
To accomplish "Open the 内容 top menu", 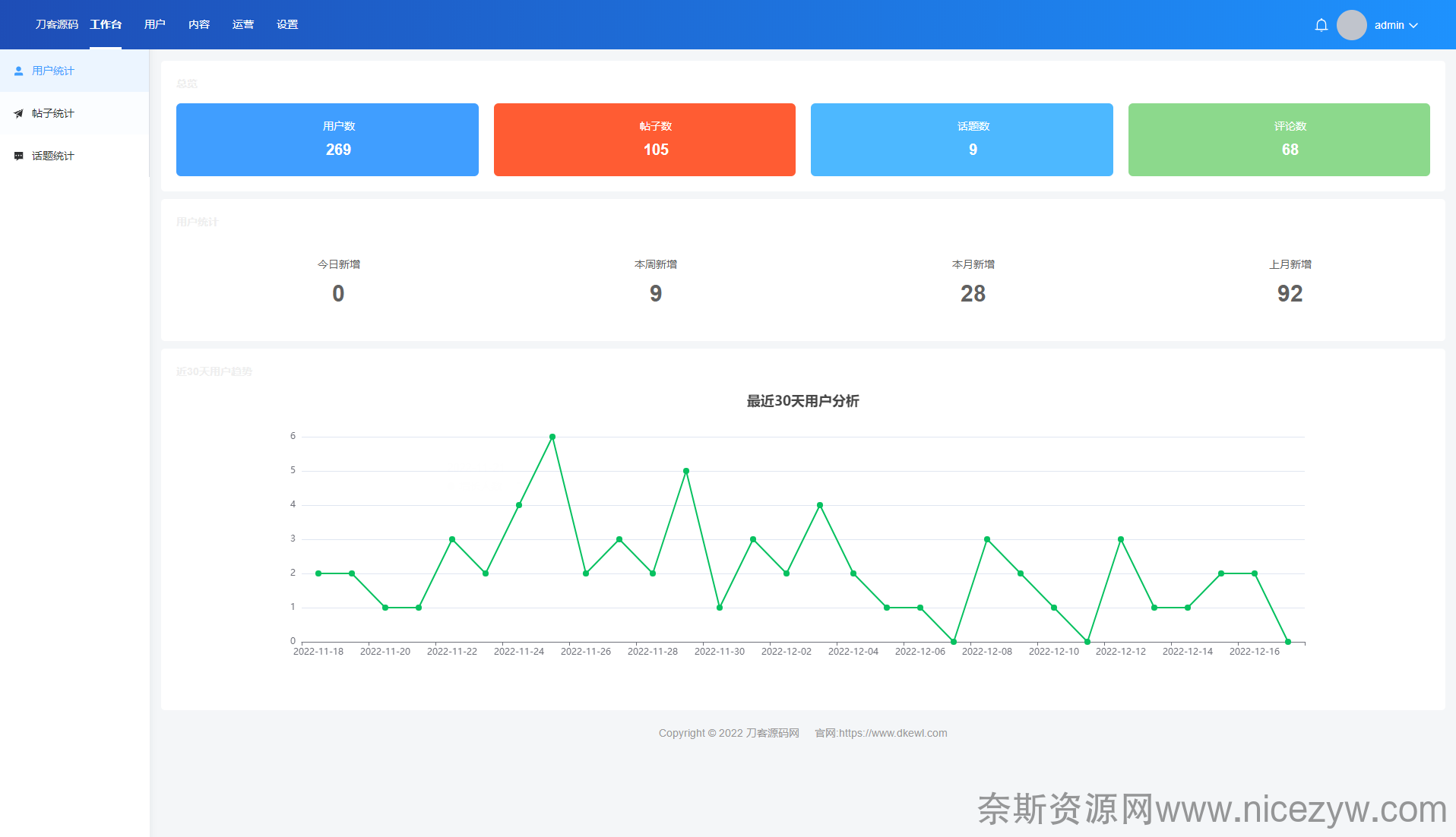I will click(x=199, y=24).
